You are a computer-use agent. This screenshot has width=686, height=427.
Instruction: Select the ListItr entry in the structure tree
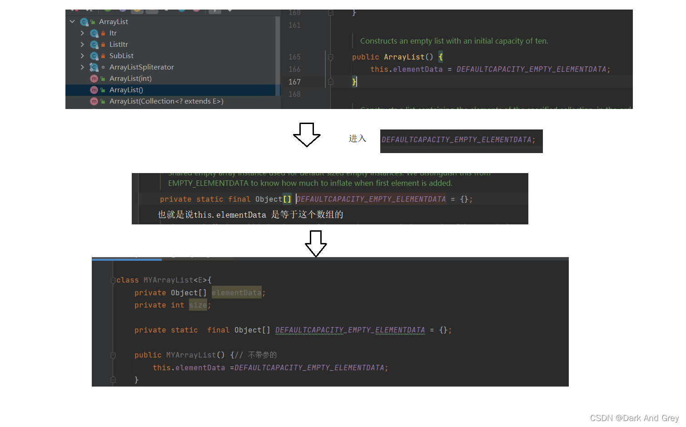119,45
